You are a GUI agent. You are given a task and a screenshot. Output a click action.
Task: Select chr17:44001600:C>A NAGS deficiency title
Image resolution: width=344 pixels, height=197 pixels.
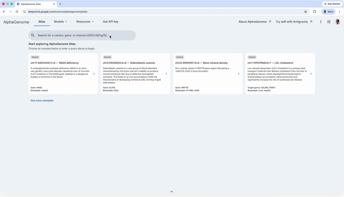55,63
